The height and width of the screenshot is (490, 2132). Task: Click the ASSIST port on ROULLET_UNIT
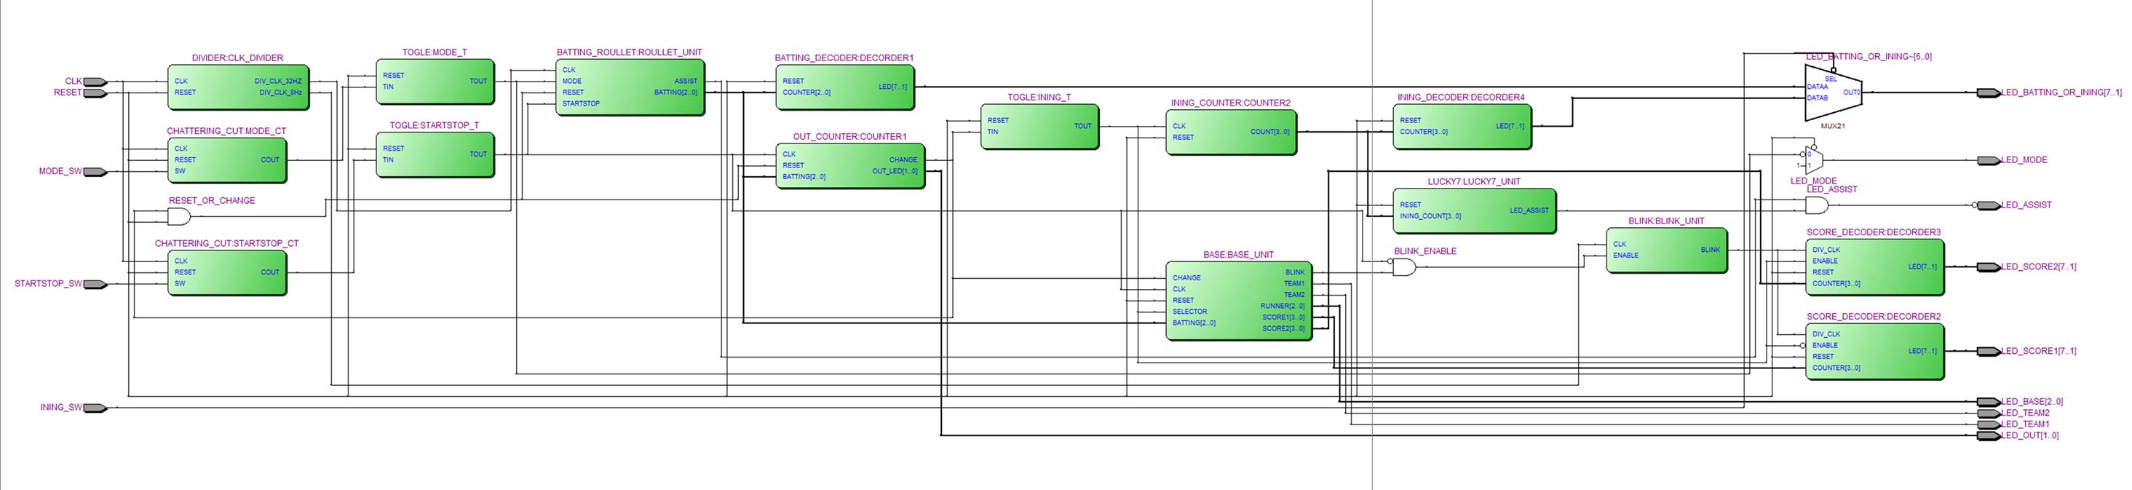tap(686, 81)
